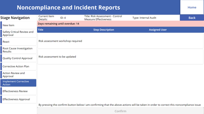Select Implement Corrective Action stage
Image resolution: width=204 pixels, height=114 pixels.
click(x=18, y=83)
